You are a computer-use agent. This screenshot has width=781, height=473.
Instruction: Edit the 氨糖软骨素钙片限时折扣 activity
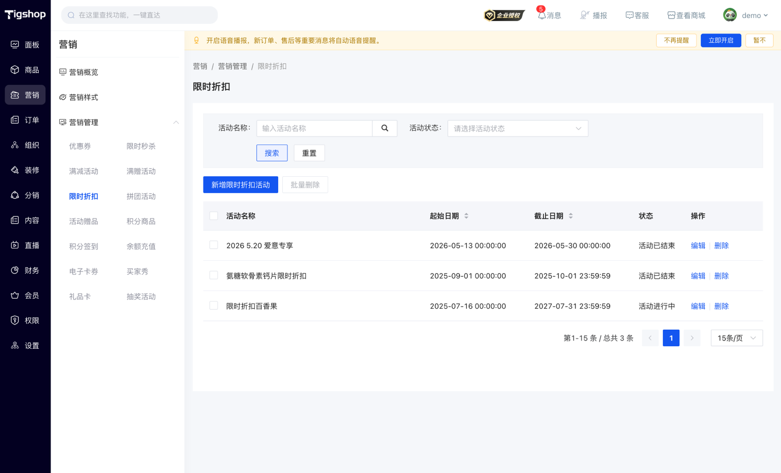698,276
